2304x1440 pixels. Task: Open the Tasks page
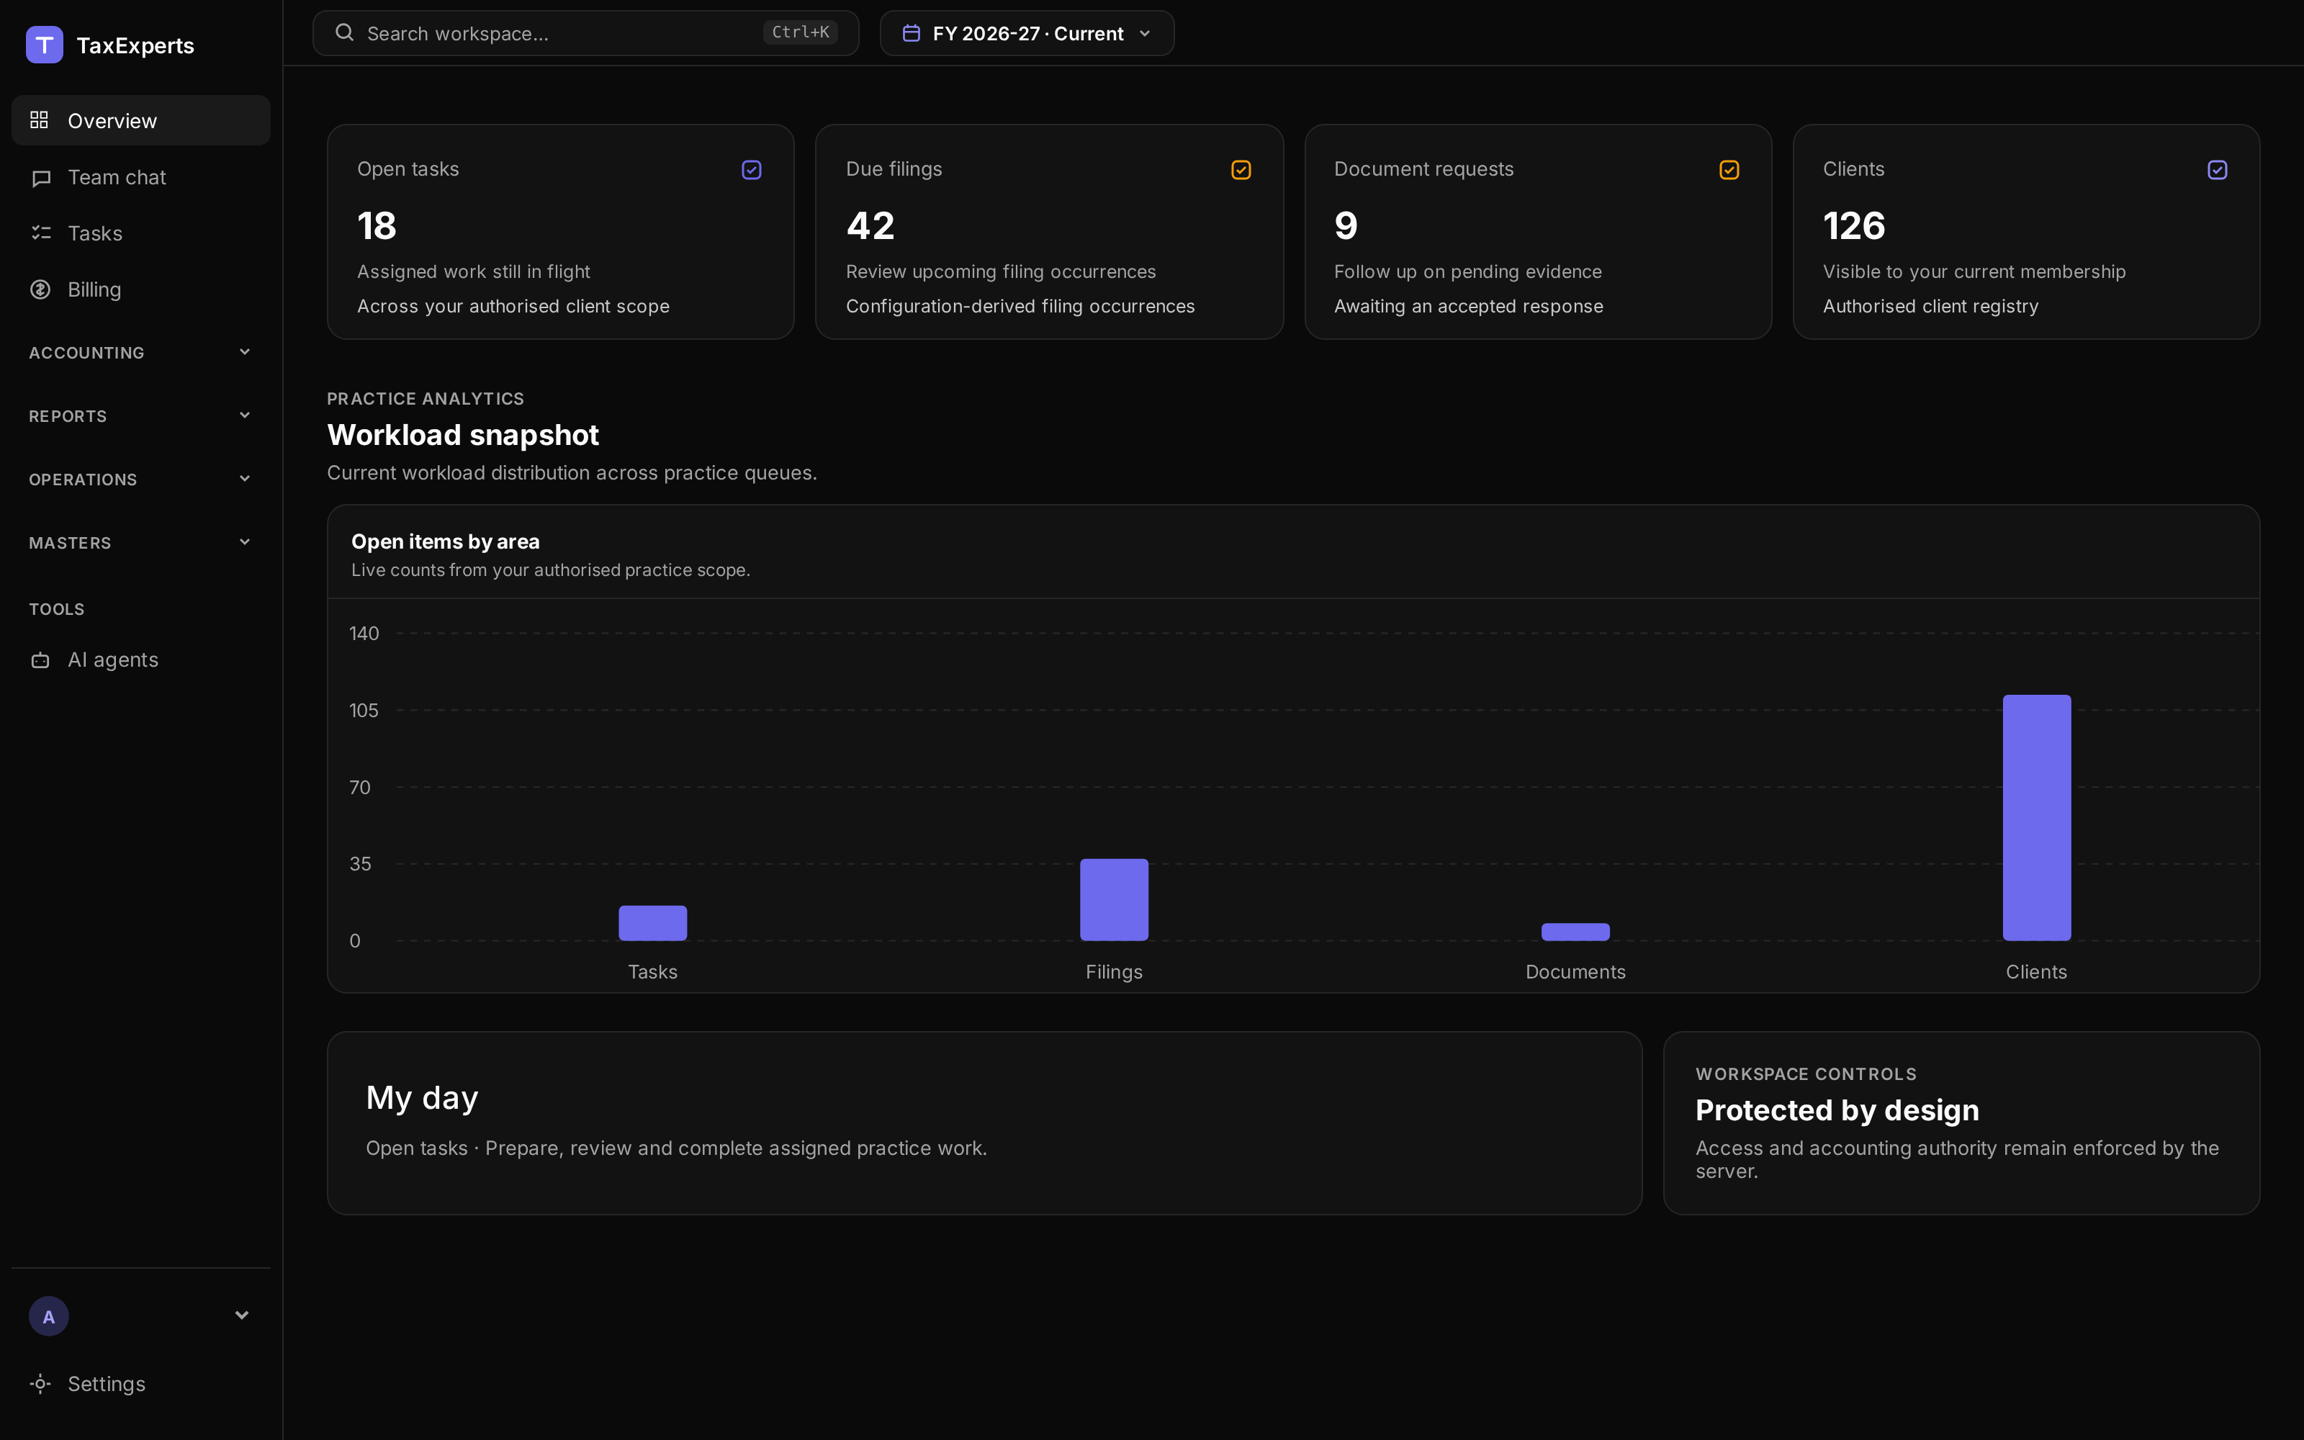click(141, 233)
